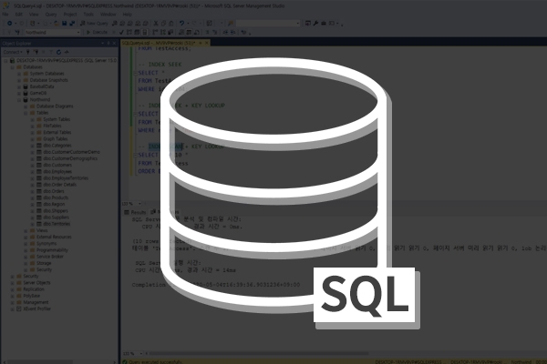Open the editor zoom percentage dropdown below the query
This screenshot has height=364, width=547.
pyautogui.click(x=131, y=204)
